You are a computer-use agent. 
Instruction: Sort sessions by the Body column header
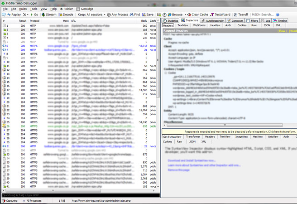tap(144, 21)
